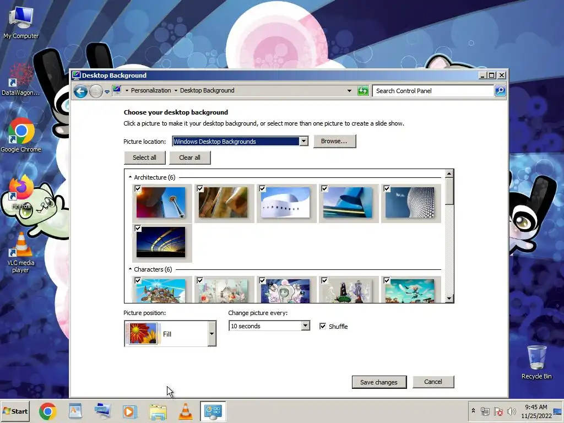This screenshot has height=423, width=564.
Task: Open recent pages dropdown next to Forward
Action: coord(107,92)
